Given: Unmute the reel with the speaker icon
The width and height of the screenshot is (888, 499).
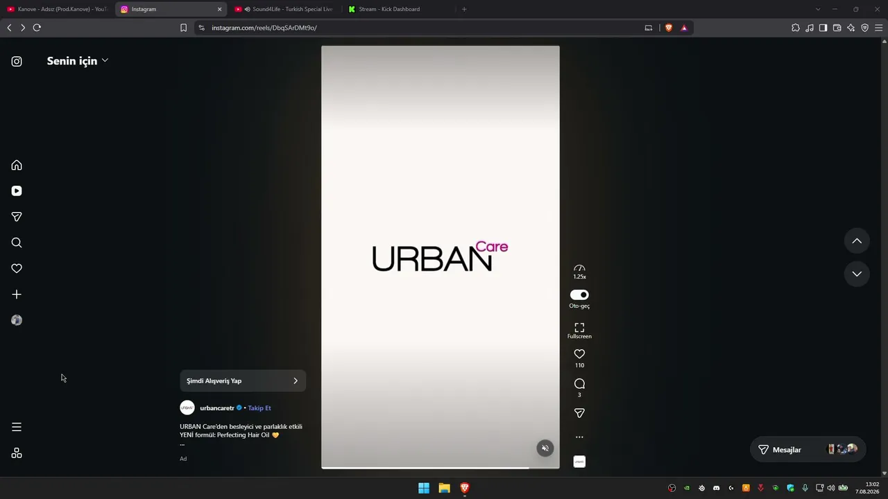Looking at the screenshot, I should click(545, 448).
